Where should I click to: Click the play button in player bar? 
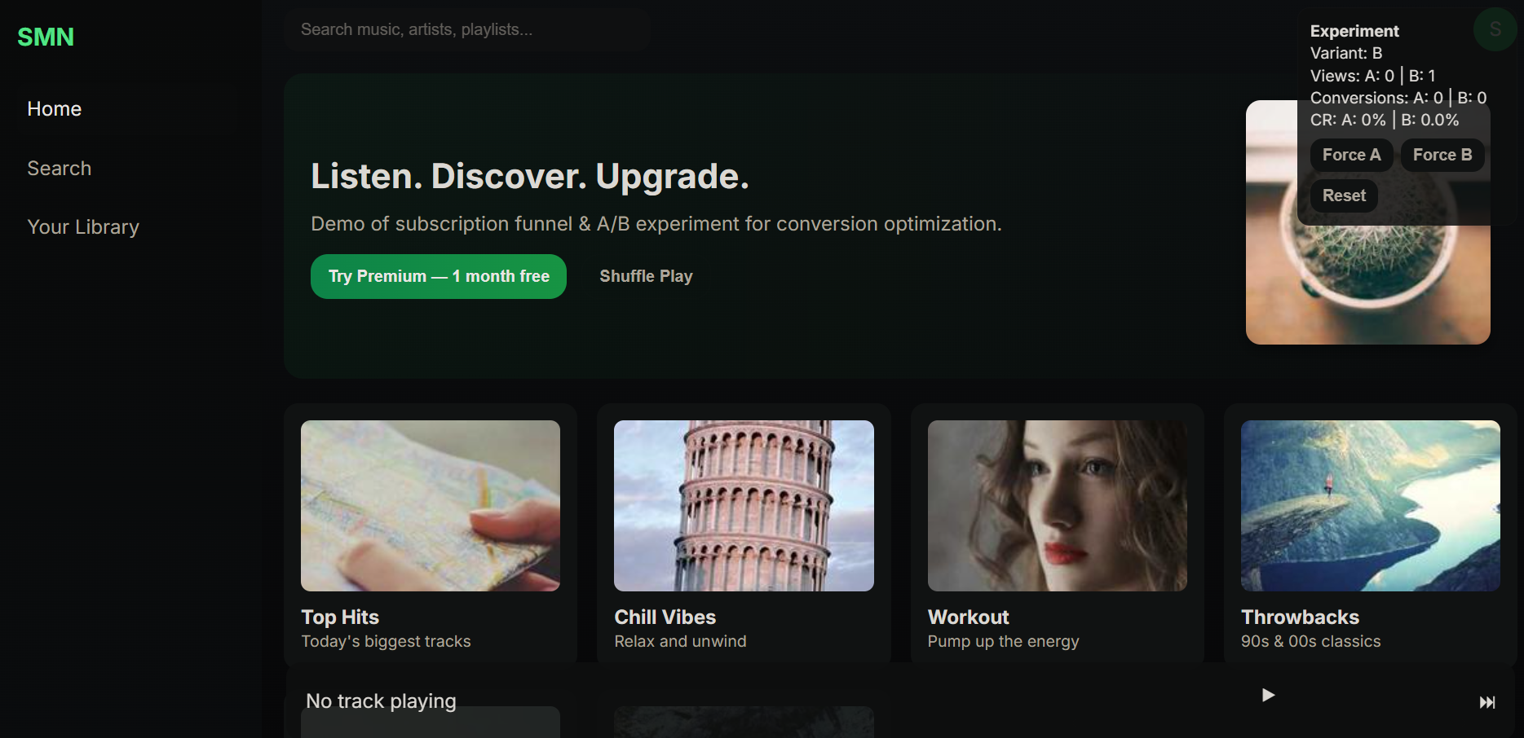[x=1267, y=695]
